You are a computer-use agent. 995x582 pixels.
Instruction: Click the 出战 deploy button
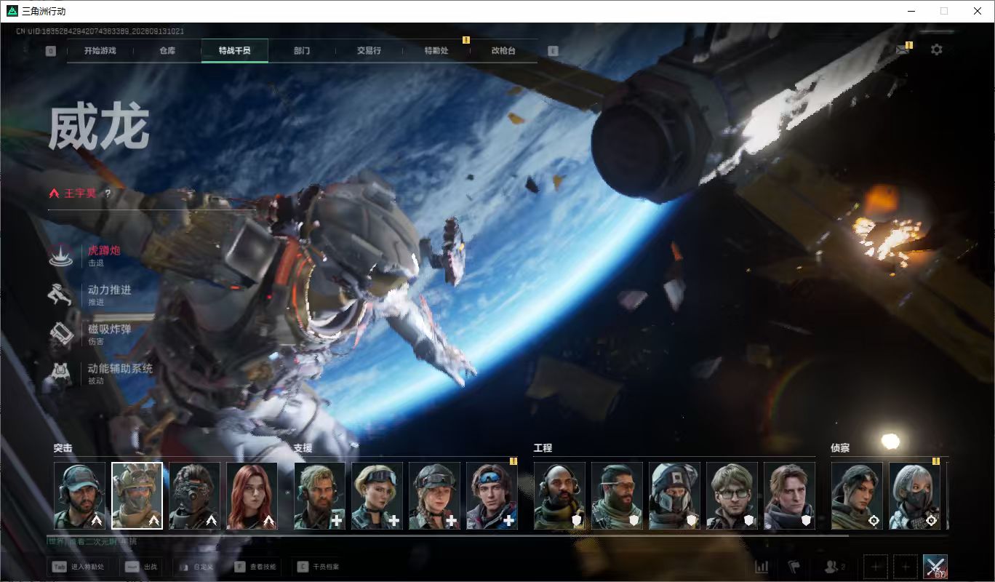click(x=143, y=567)
